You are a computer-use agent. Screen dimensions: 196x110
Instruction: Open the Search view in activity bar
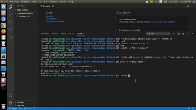click(x=10, y=14)
